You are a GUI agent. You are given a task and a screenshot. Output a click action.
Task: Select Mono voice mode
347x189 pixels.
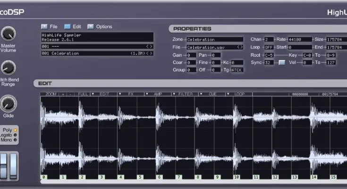pos(15,140)
